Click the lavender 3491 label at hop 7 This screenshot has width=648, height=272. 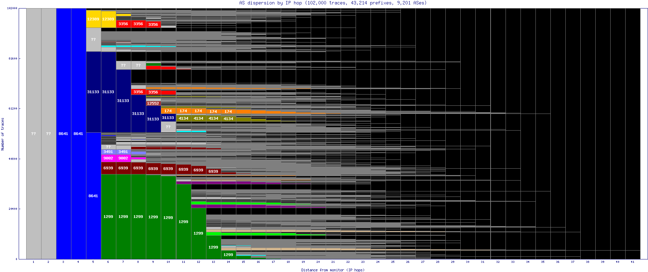[x=123, y=152]
